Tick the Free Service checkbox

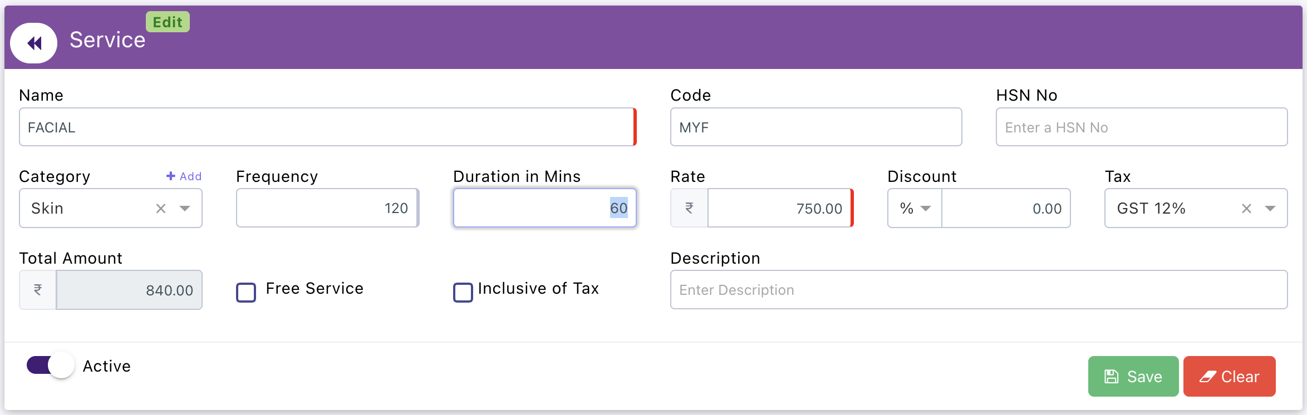point(246,292)
